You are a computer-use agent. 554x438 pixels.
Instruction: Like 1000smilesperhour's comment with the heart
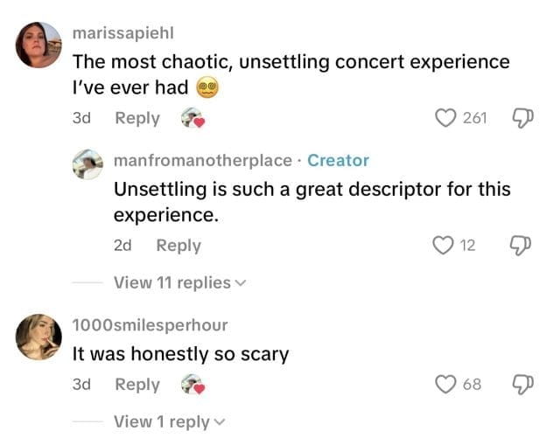(446, 384)
